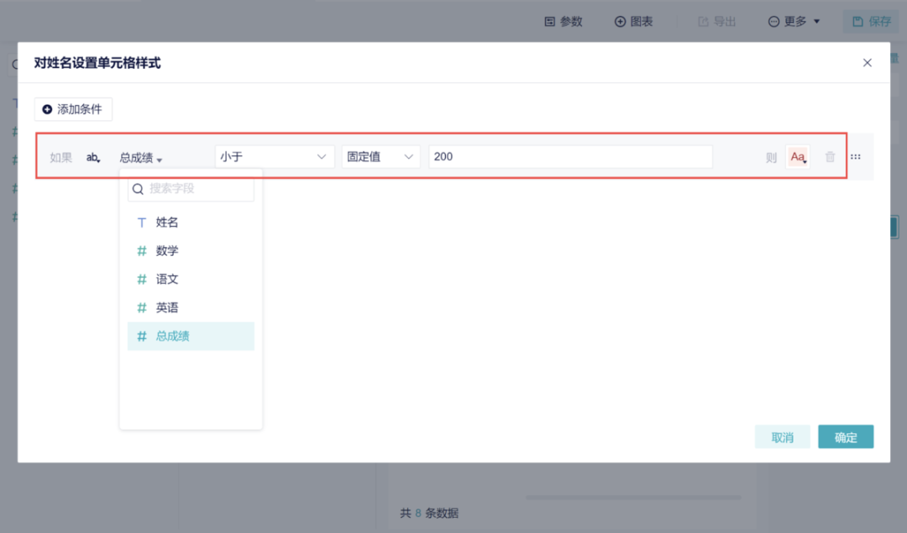Open the 小于 operator dropdown
Image resolution: width=907 pixels, height=533 pixels.
click(x=274, y=157)
